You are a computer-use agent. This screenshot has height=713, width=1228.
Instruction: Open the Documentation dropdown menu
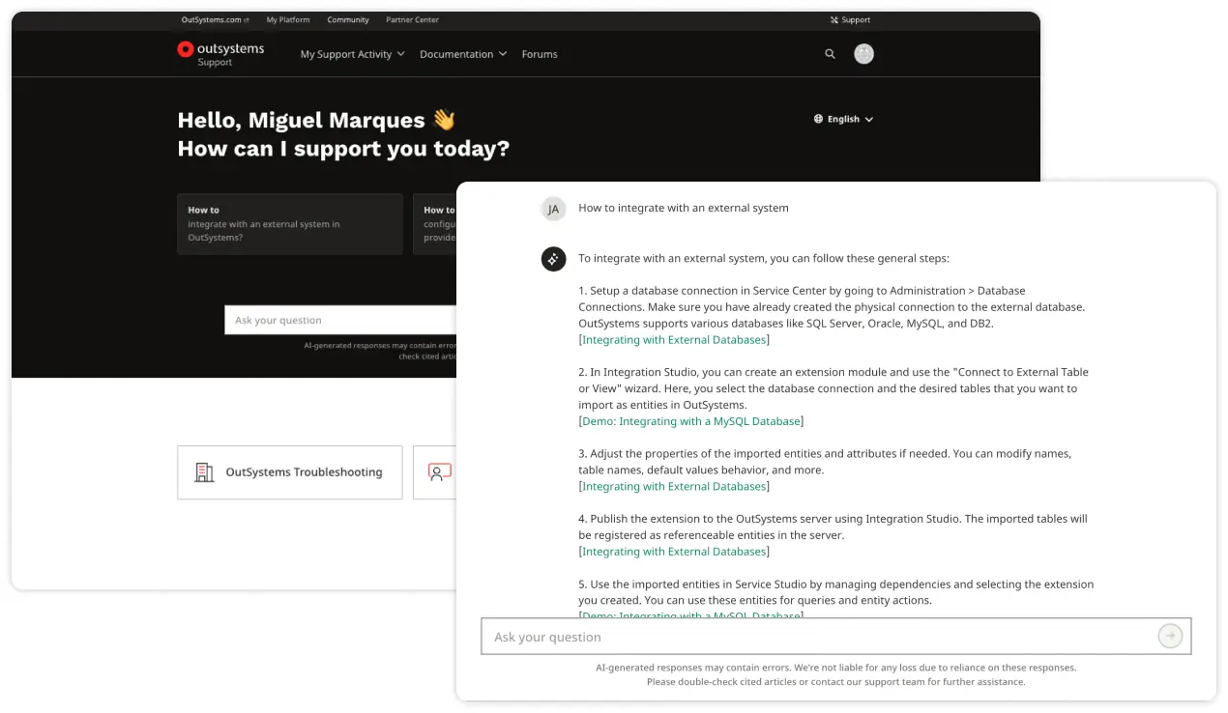pos(463,54)
